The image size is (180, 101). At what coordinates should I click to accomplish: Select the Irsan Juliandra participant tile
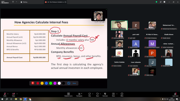tap(136, 62)
